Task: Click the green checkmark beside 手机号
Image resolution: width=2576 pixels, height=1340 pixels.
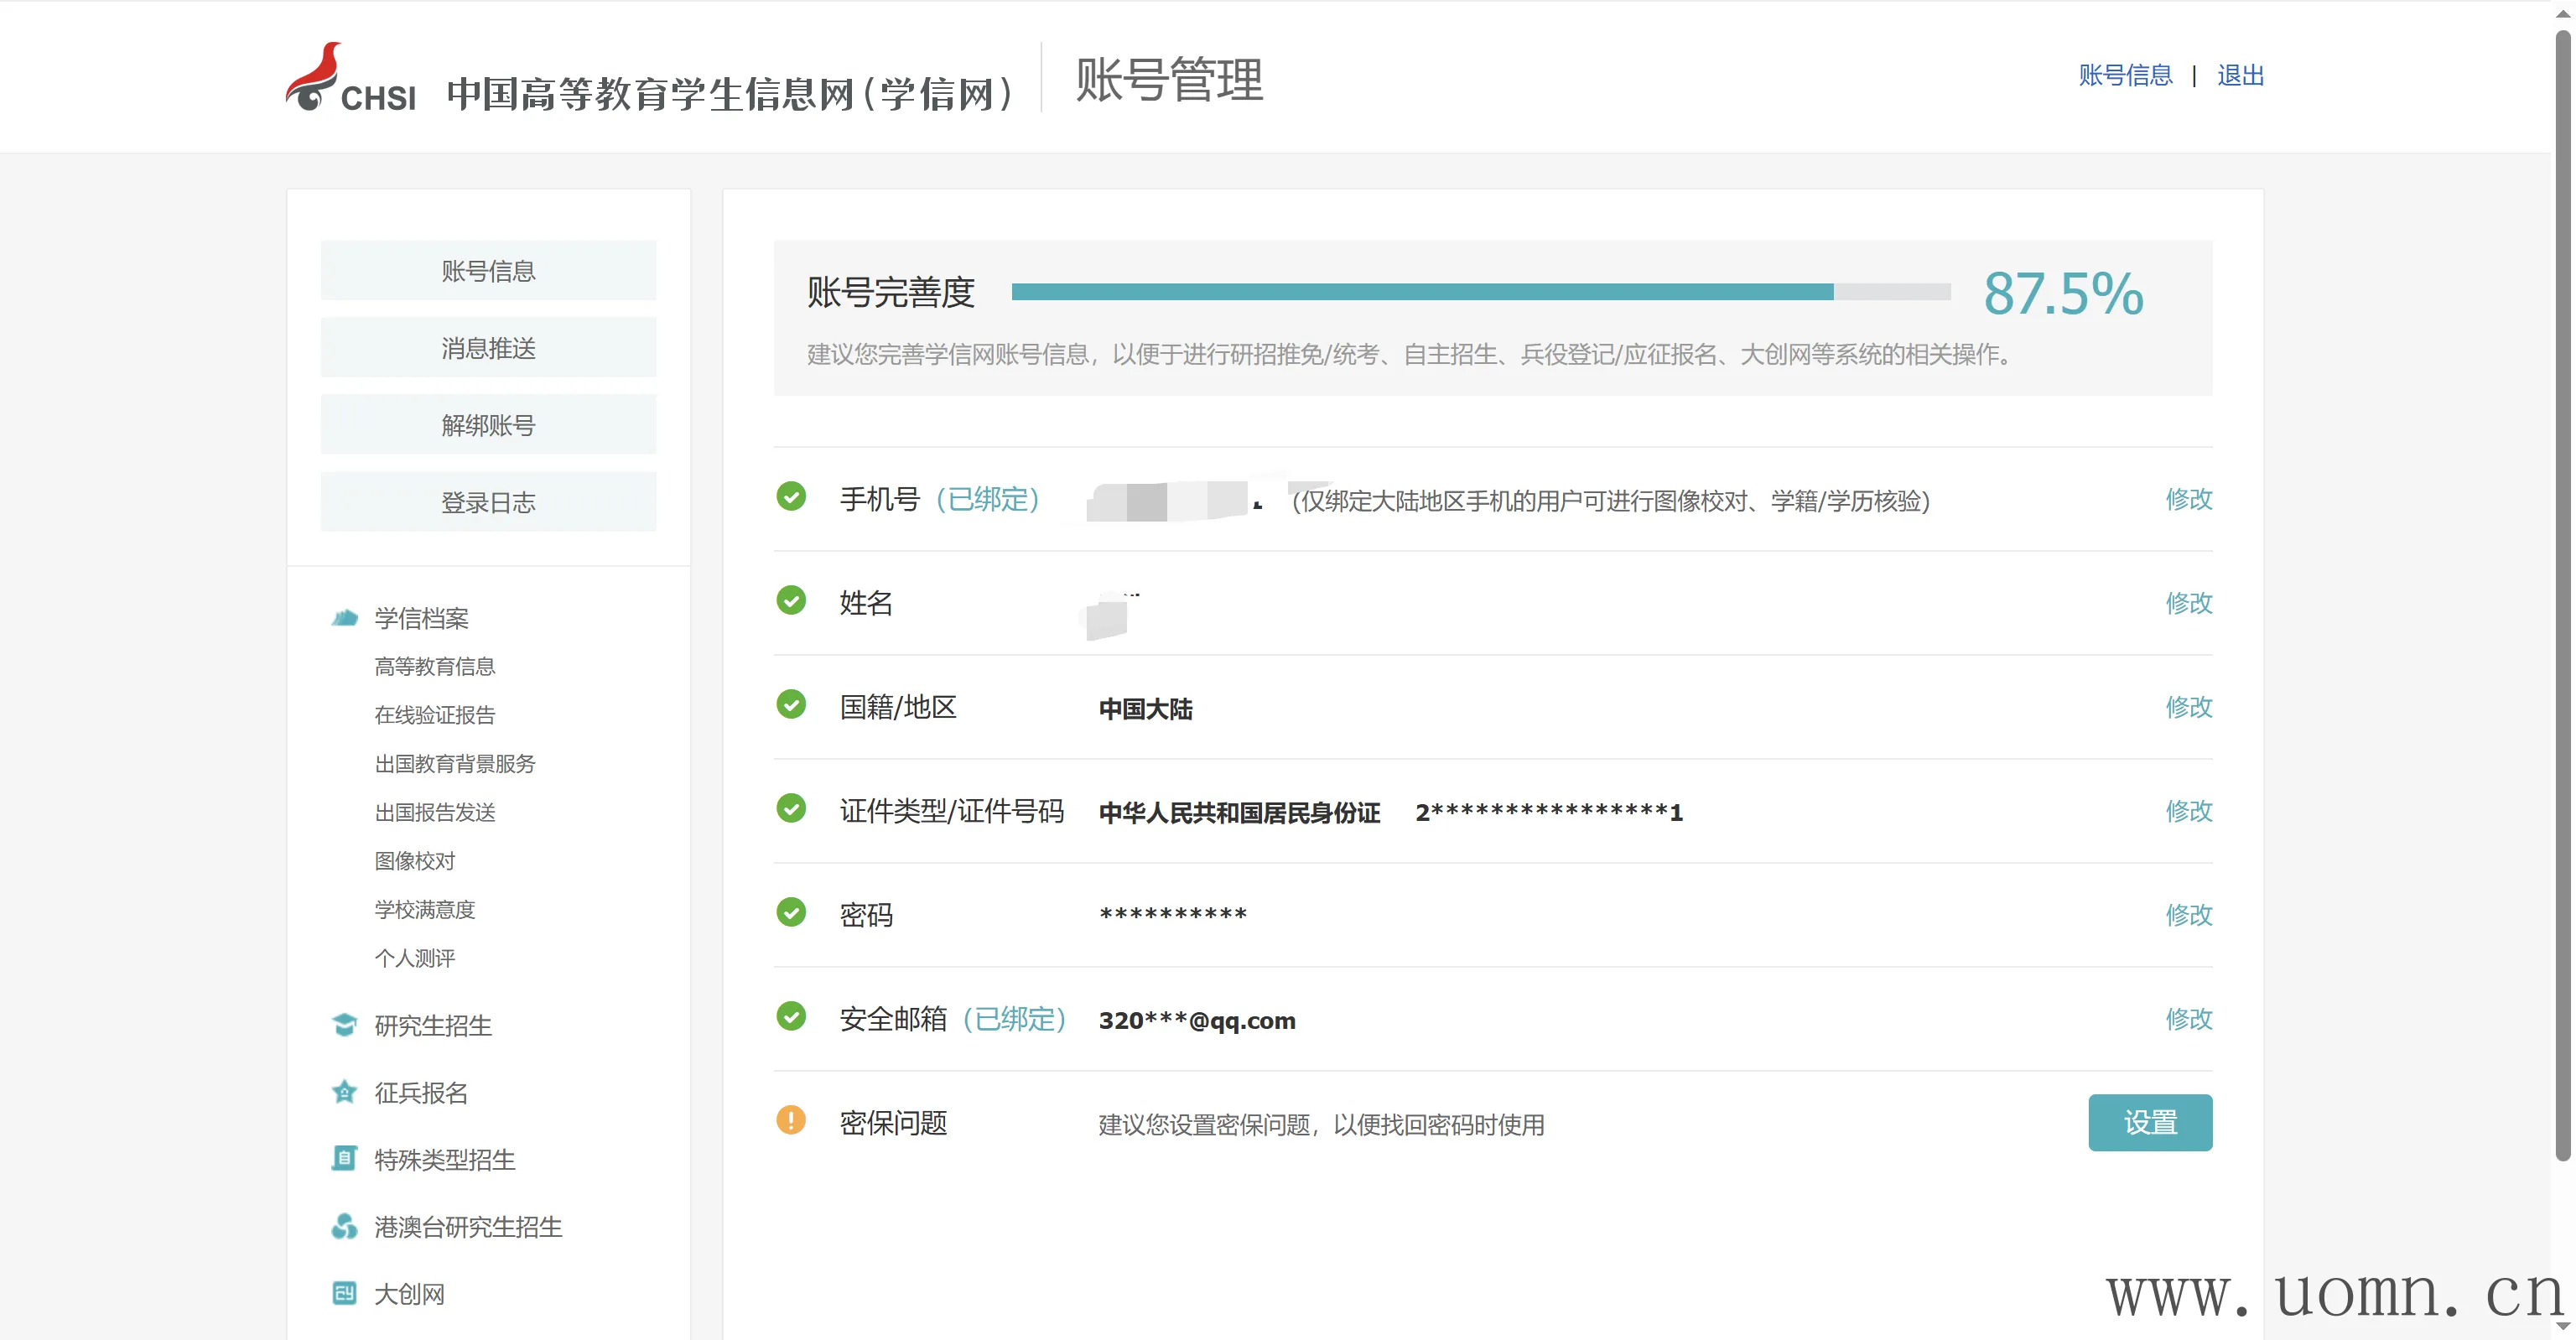Action: tap(791, 496)
